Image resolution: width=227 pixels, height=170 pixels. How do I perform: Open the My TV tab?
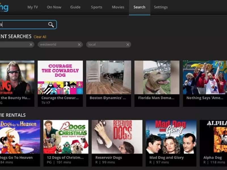coord(33,7)
